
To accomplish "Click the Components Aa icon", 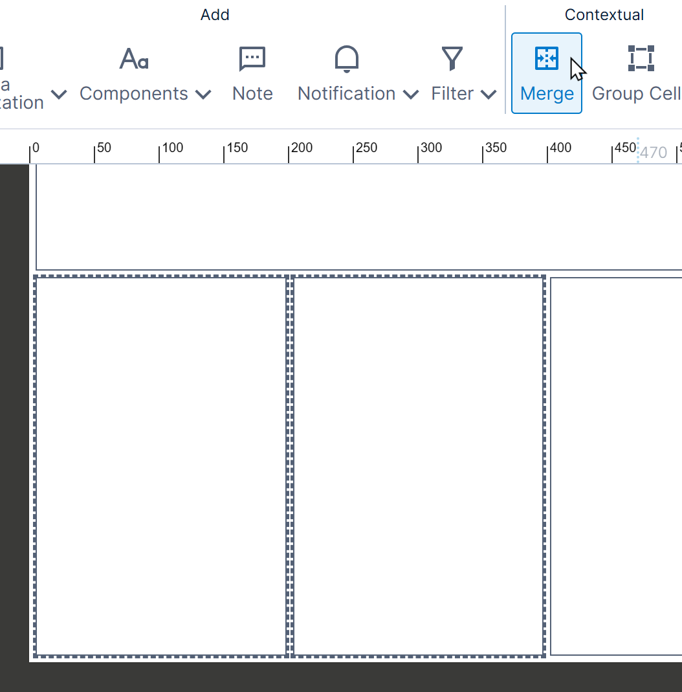I will (x=133, y=59).
